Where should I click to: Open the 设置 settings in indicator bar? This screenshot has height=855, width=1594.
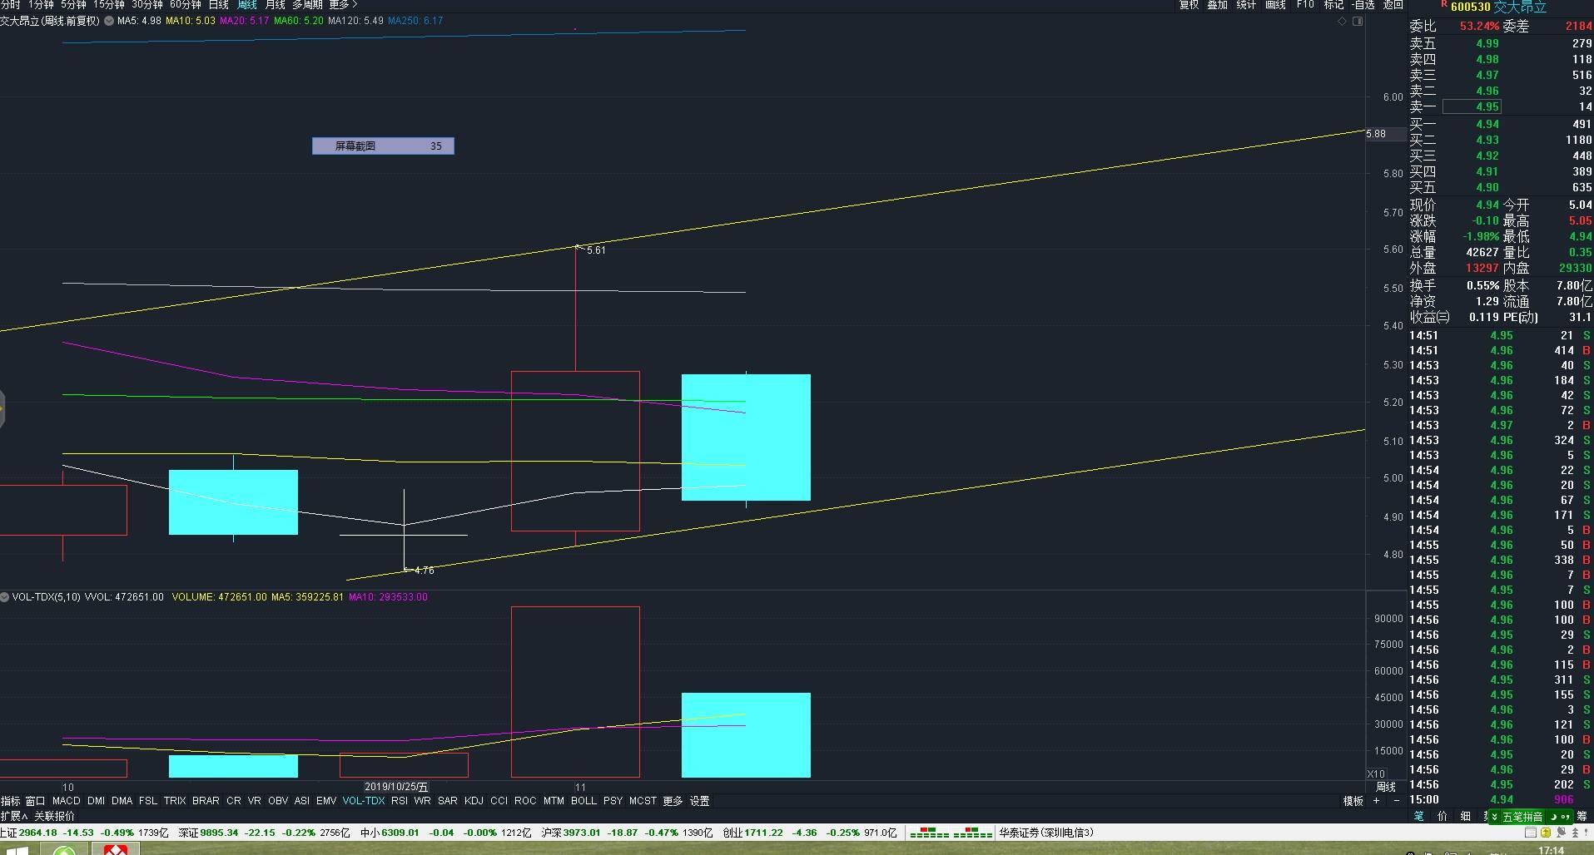[700, 801]
